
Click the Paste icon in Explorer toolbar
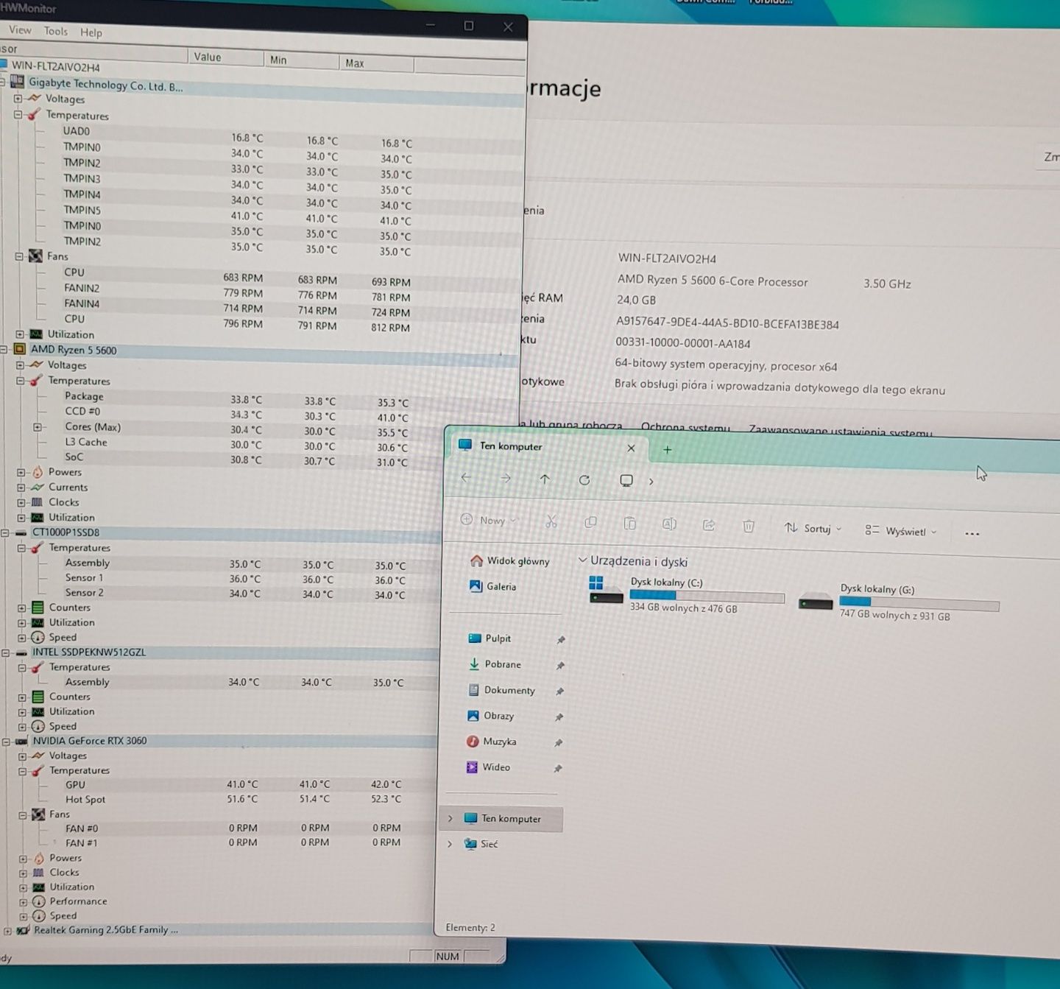click(x=630, y=523)
